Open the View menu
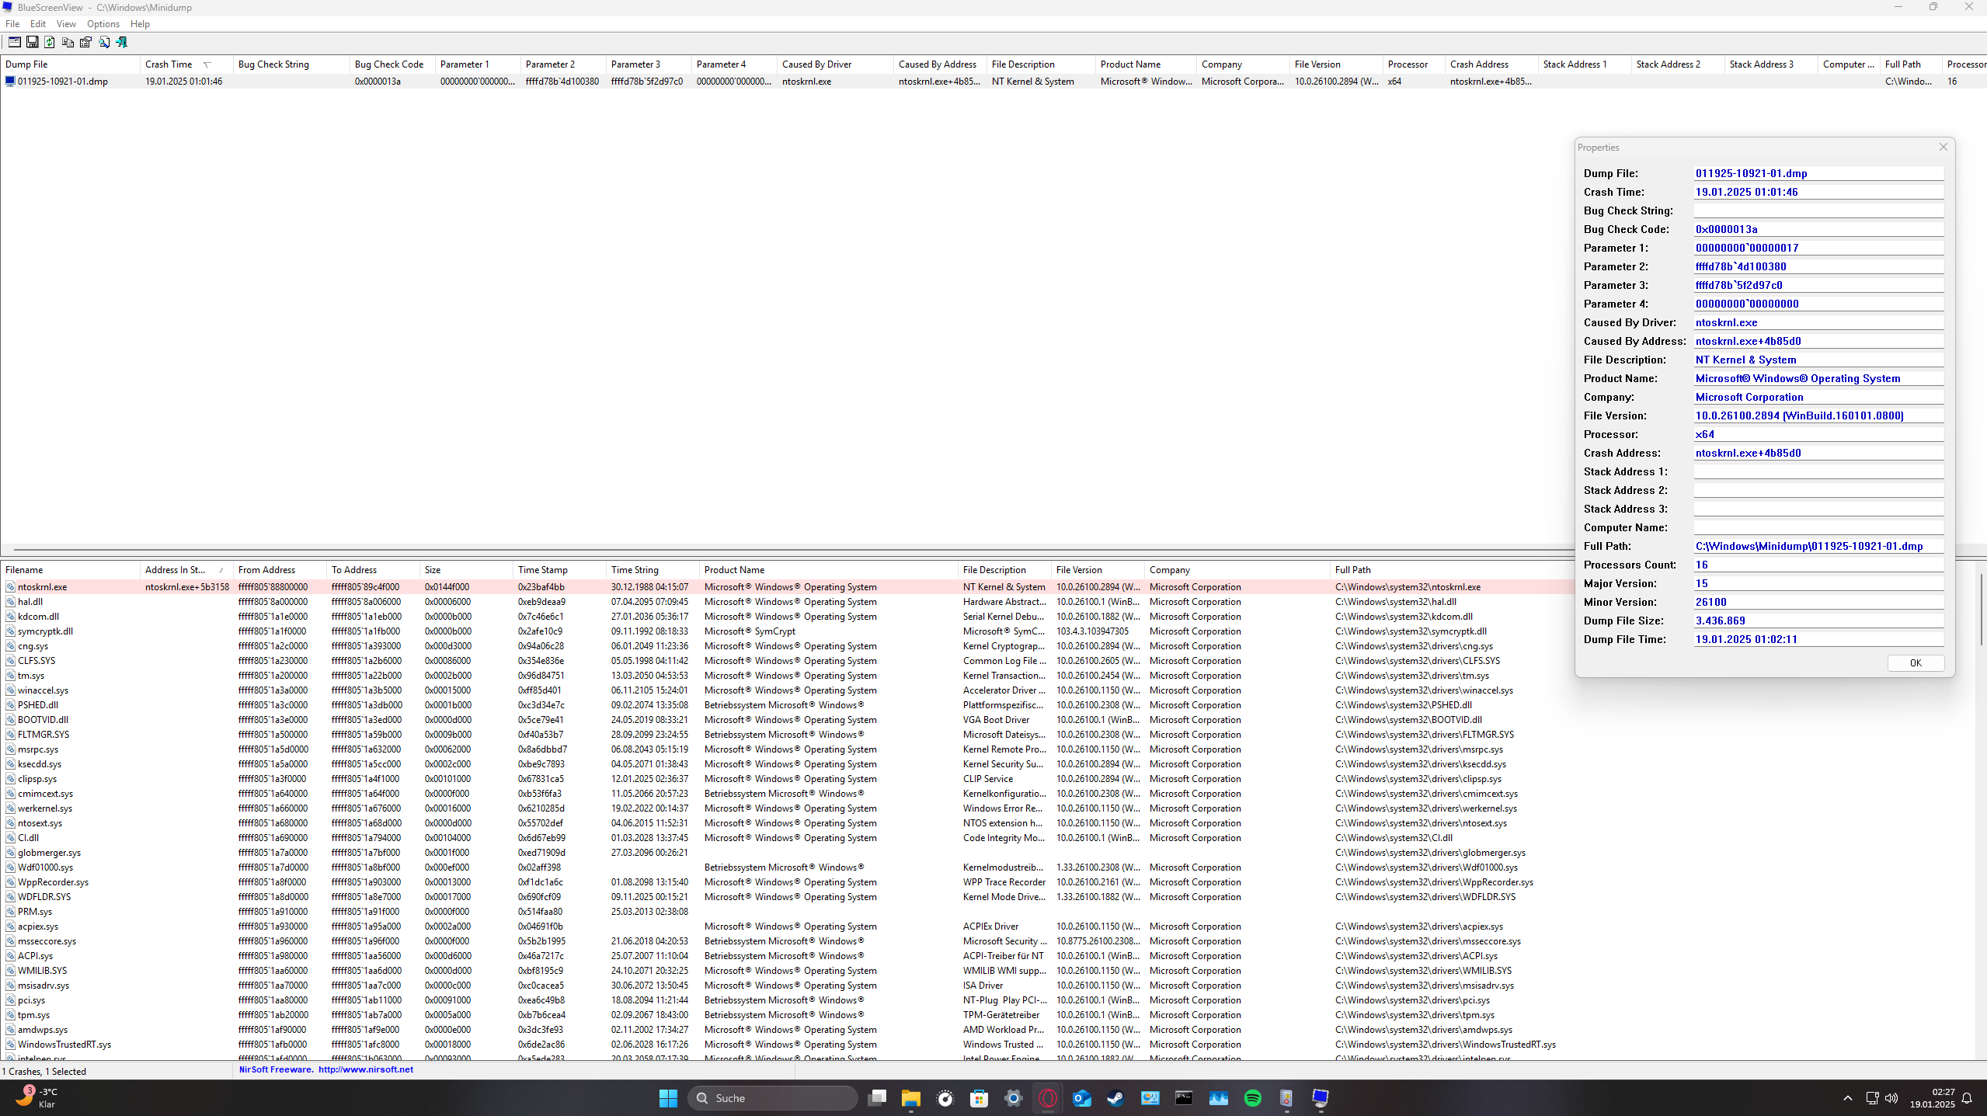This screenshot has width=1987, height=1116. coord(66,24)
